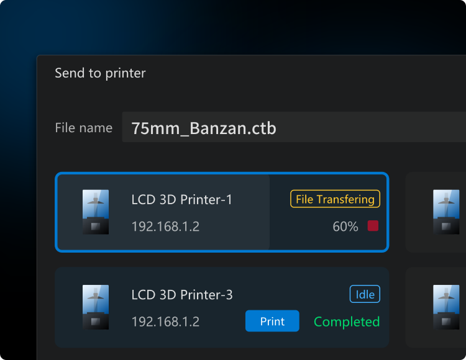Click the Print button for Printer-3
This screenshot has height=360, width=466.
click(x=272, y=321)
